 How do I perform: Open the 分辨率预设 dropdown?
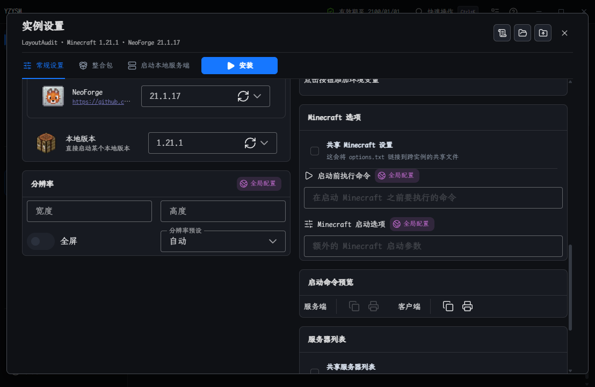click(x=223, y=241)
